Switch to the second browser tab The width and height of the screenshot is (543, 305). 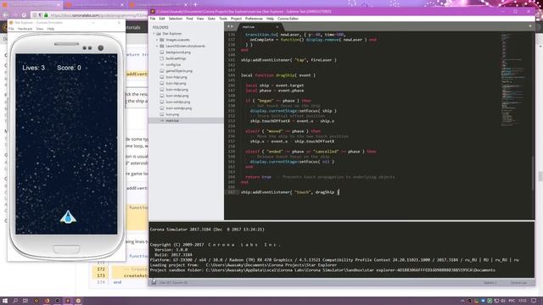[x=94, y=5]
